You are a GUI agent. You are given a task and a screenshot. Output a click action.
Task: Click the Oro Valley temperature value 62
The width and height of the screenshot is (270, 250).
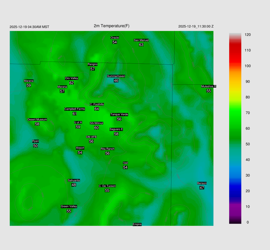(x=71, y=83)
